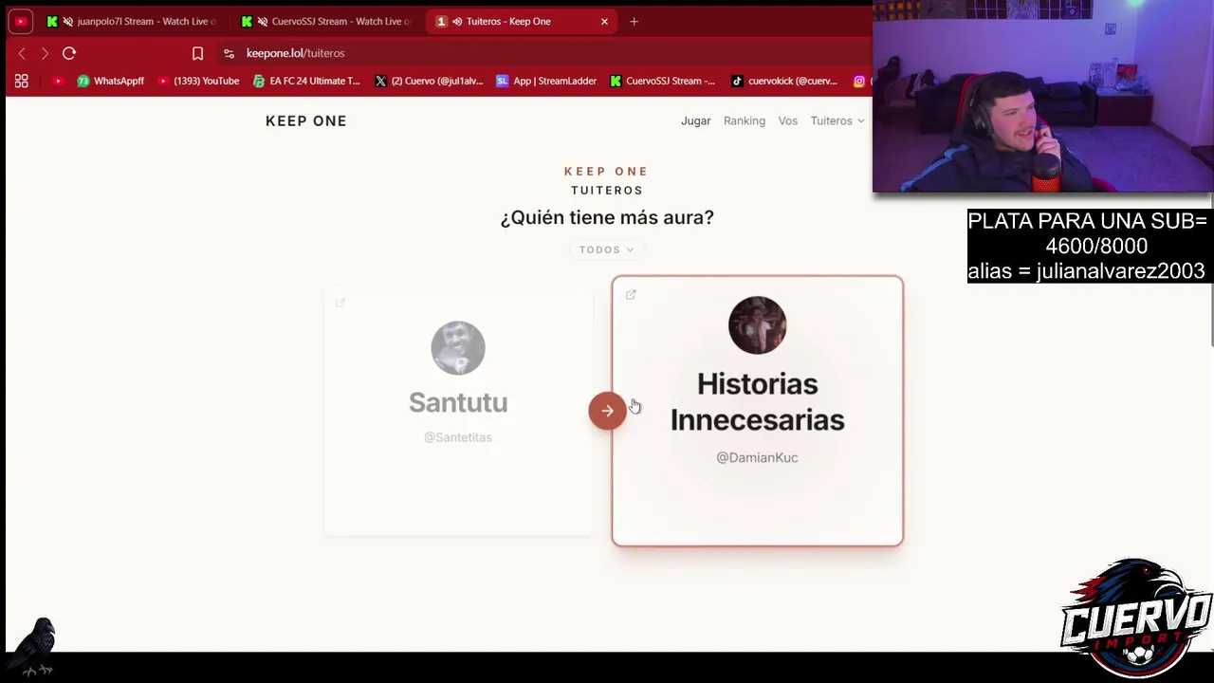1214x683 pixels.
Task: Open the cuervokick TikTok bookmark
Action: pyautogui.click(x=784, y=81)
